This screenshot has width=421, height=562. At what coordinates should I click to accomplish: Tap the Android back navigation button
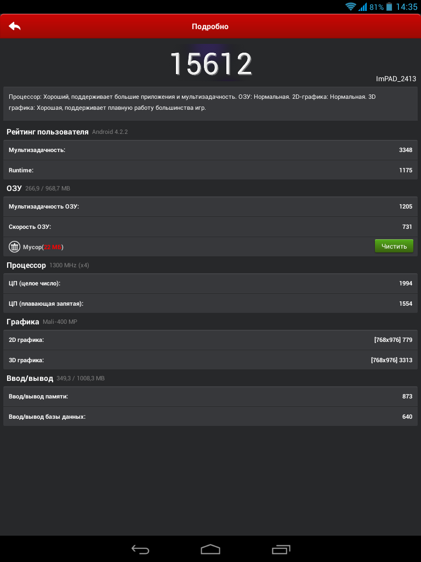tap(140, 549)
